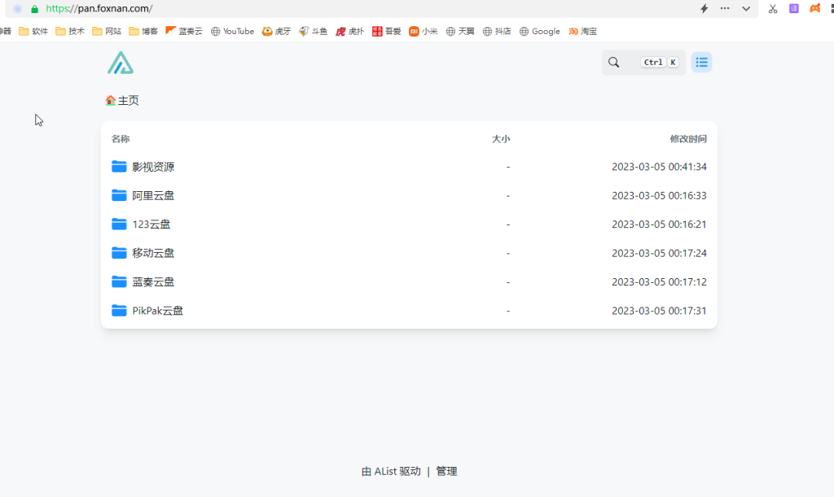
Task: Open the 阿里云盘 folder
Action: [153, 195]
